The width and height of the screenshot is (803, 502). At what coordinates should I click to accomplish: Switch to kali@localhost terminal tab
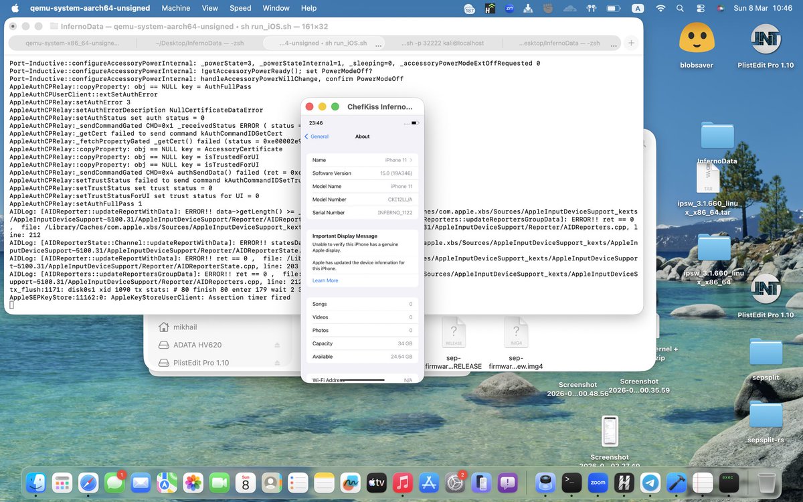point(443,43)
